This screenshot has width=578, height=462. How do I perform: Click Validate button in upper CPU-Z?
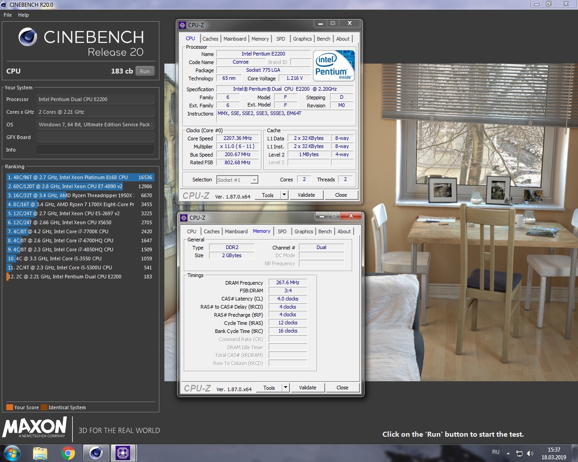point(306,195)
